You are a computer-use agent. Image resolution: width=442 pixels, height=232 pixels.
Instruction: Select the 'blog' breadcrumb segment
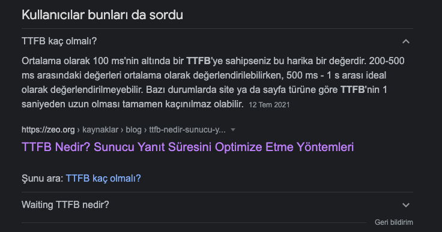tap(133, 130)
